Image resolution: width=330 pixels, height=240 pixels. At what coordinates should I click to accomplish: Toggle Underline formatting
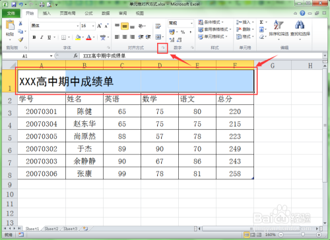pyautogui.click(x=49, y=38)
